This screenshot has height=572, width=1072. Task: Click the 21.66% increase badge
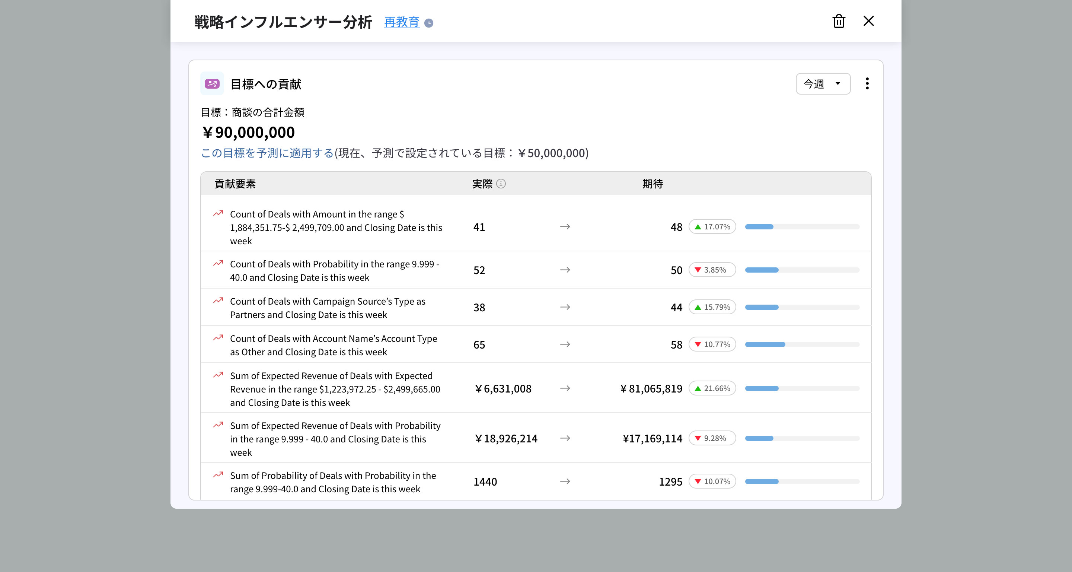coord(712,388)
